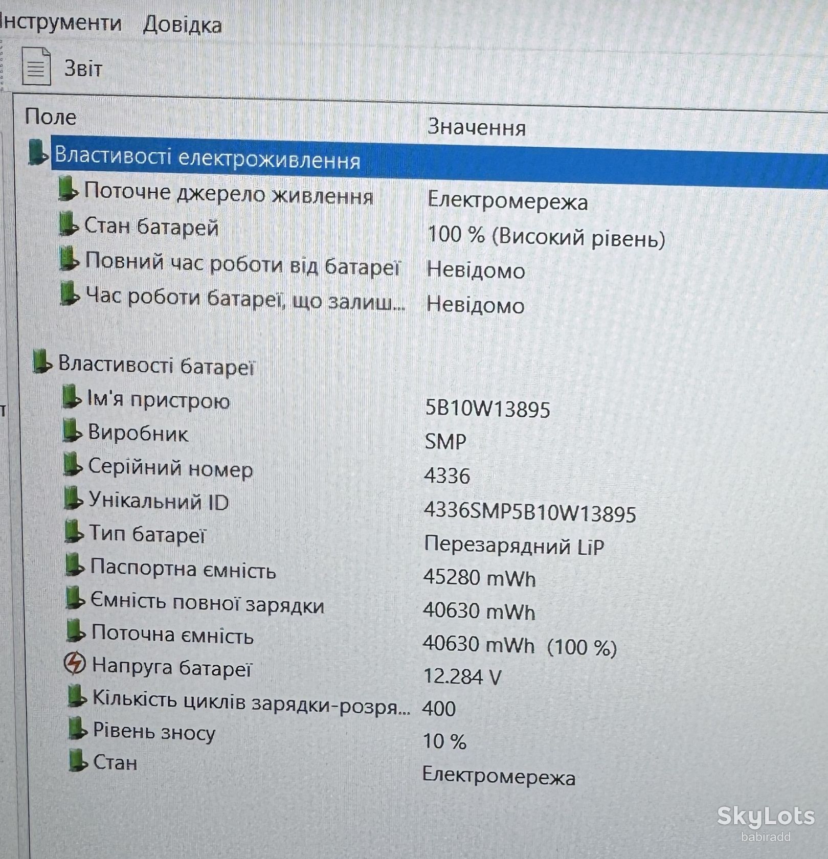Click the Звіт report page icon
The height and width of the screenshot is (859, 828).
(36, 65)
